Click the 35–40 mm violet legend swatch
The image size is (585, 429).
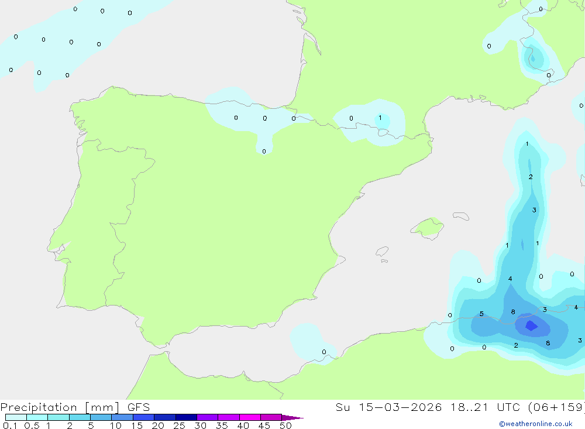point(228,417)
